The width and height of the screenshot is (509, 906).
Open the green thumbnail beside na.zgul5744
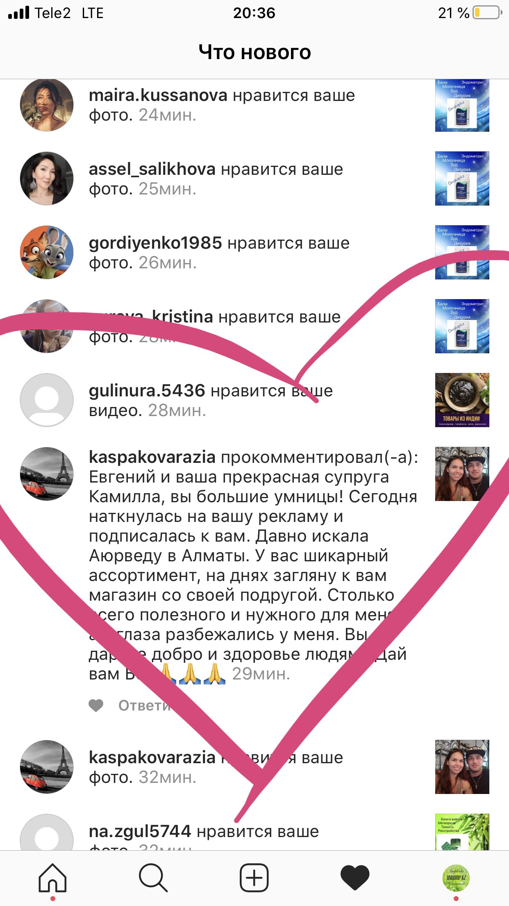click(x=462, y=832)
